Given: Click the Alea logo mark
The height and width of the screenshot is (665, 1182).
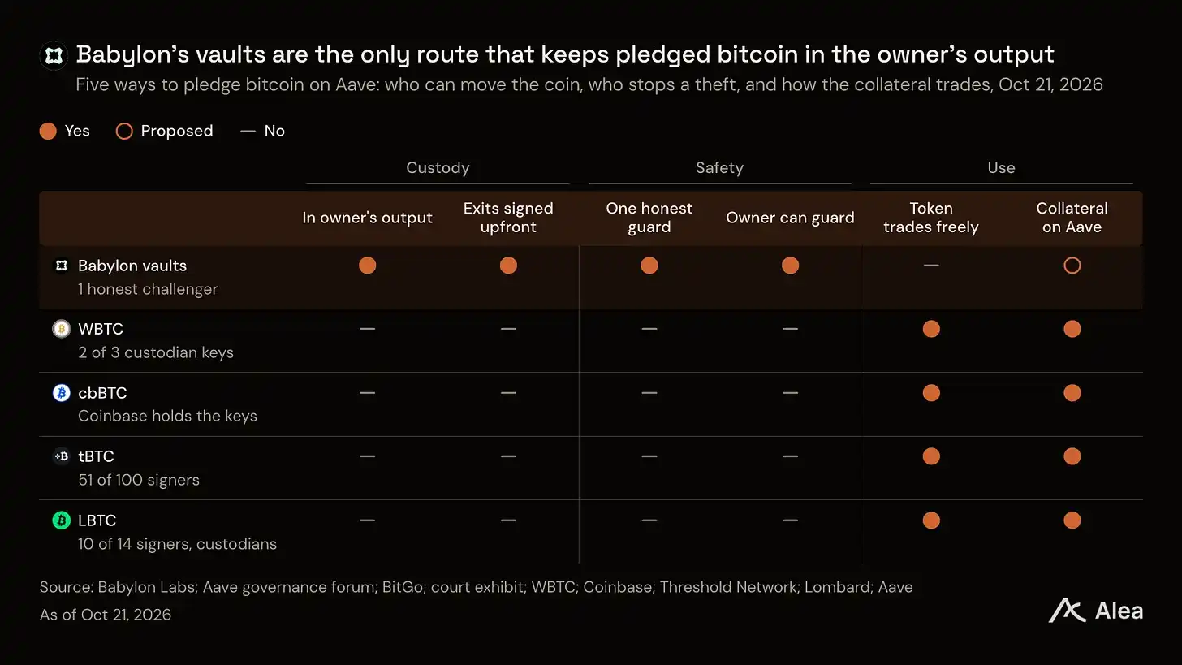Looking at the screenshot, I should click(1068, 611).
